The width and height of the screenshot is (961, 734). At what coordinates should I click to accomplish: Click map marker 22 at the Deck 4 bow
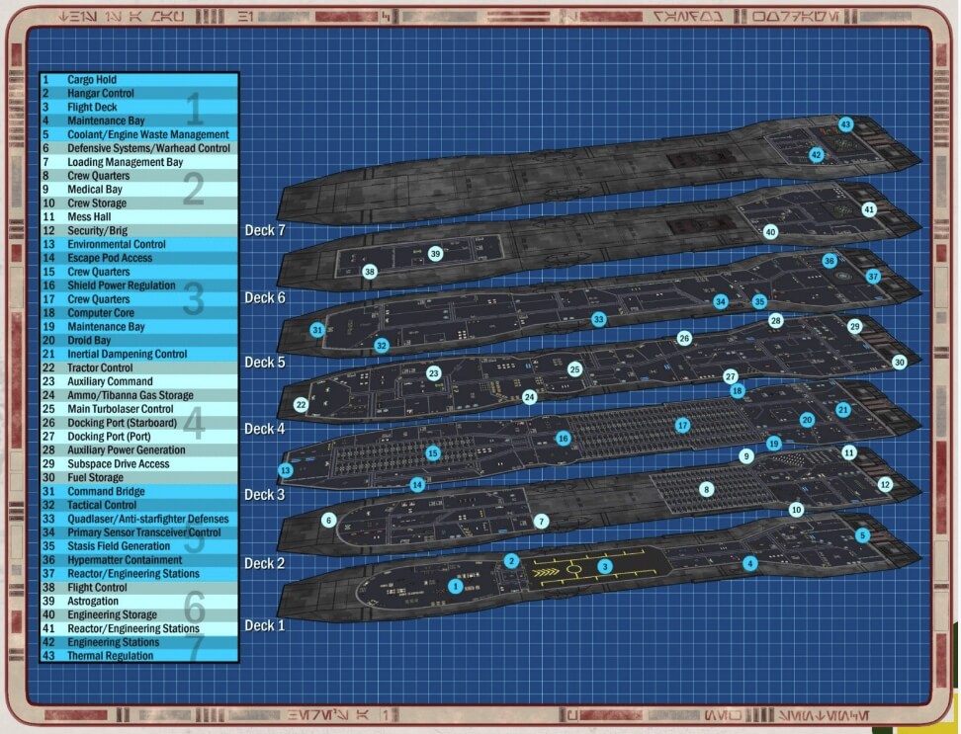pyautogui.click(x=301, y=405)
